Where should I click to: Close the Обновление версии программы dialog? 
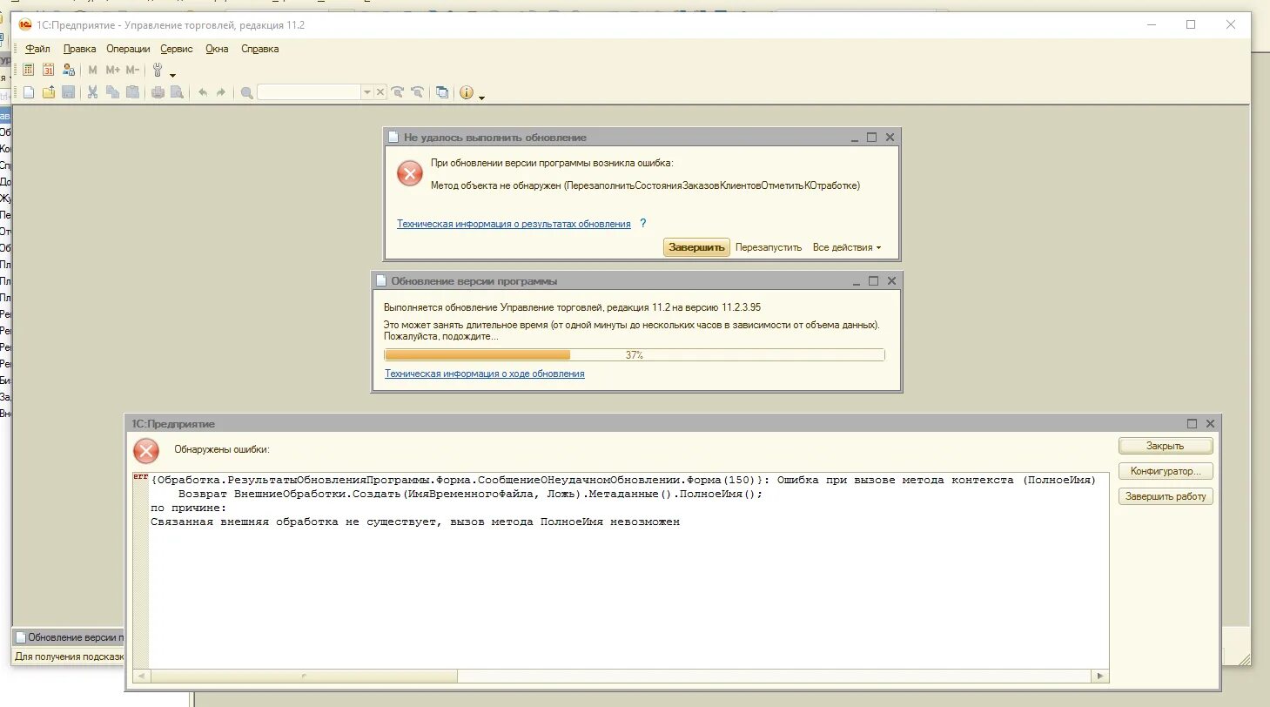pyautogui.click(x=890, y=281)
